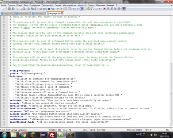Open UTF-8 encoding selector in status bar
Viewport: 173px width, 138px height.
click(148, 130)
